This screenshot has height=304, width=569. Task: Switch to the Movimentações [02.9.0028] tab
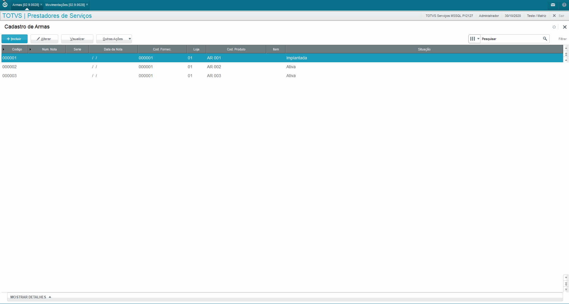pyautogui.click(x=65, y=5)
